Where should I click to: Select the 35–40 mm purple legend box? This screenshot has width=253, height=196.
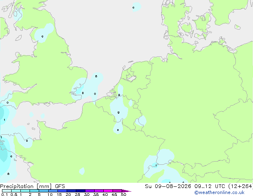[x=99, y=191]
